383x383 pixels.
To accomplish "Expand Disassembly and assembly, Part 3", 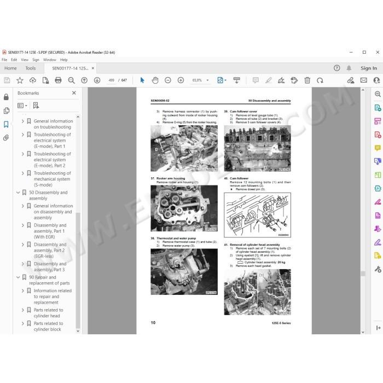I will click(23, 264).
